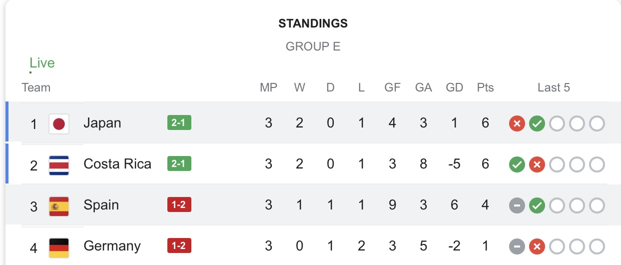Select the Live tab

pos(42,63)
